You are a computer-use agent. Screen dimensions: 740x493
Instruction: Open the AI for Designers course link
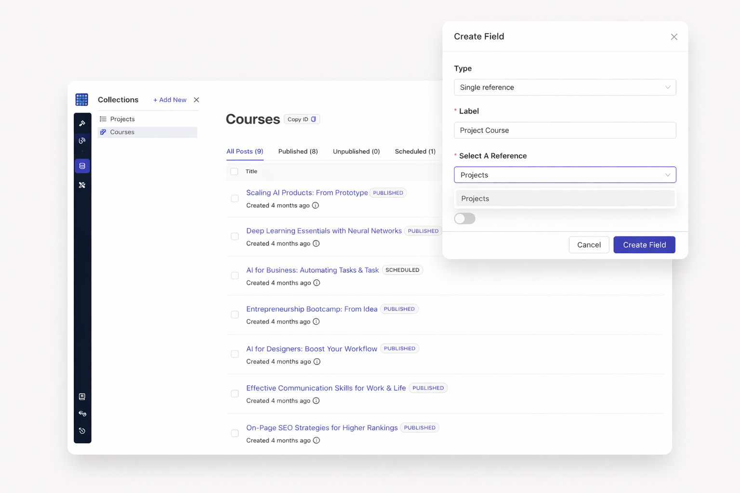pyautogui.click(x=311, y=349)
